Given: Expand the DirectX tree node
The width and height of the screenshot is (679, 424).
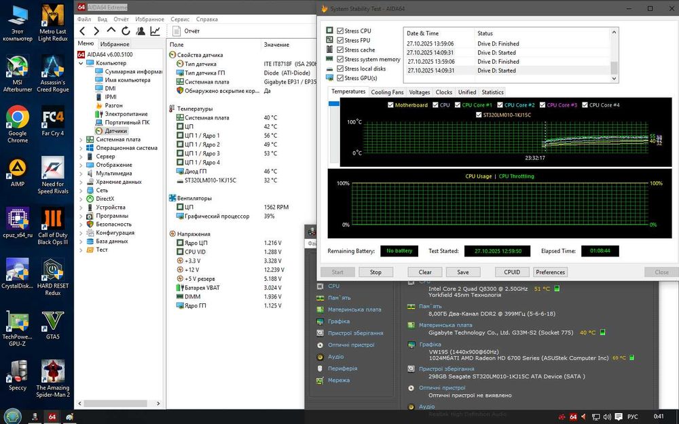Looking at the screenshot, I should pos(81,199).
